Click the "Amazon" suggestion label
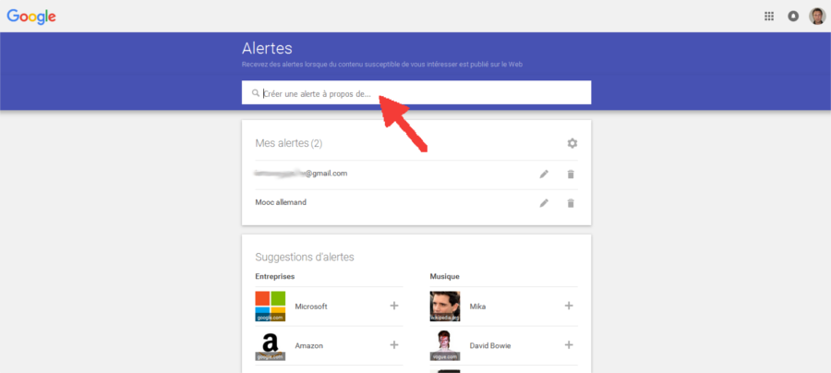 309,345
